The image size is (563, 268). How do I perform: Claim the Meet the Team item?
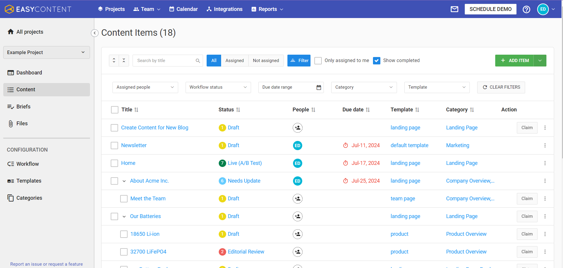[x=527, y=199]
